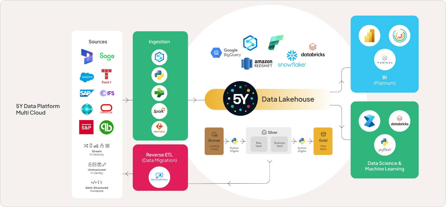The width and height of the screenshot is (446, 207).
Task: Select the 'V=Variety' text
Action: (97, 173)
